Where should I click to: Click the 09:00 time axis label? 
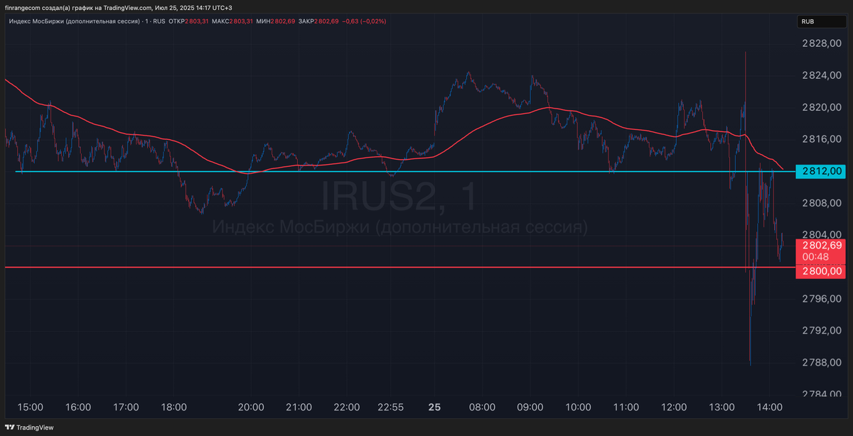[530, 408]
